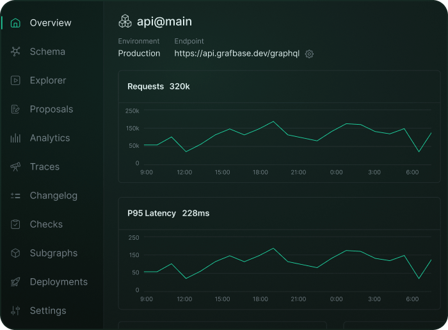Viewport: 448px width, 330px height.
Task: Click the api@main cubes icon
Action: pos(125,21)
